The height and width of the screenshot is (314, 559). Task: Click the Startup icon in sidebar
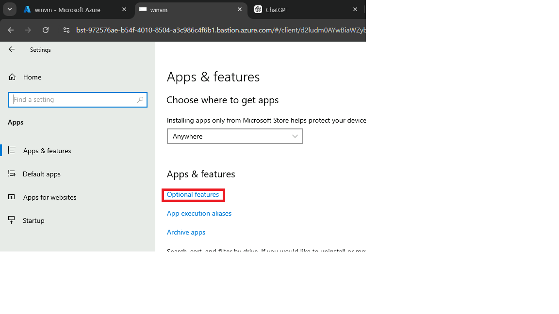[x=12, y=220]
